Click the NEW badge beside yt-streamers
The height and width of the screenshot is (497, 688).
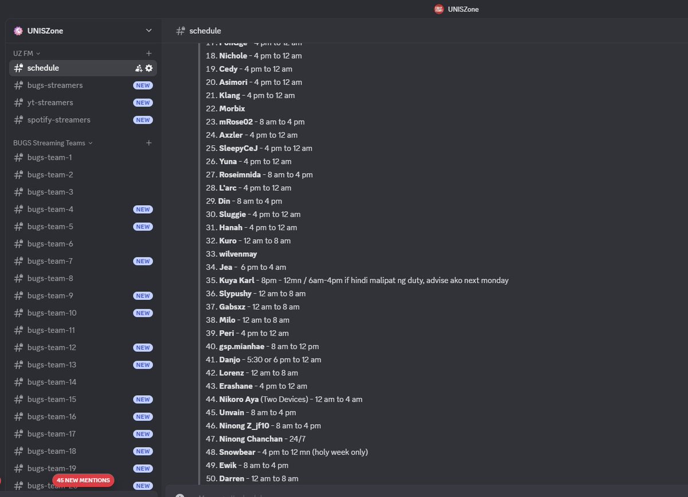[143, 103]
